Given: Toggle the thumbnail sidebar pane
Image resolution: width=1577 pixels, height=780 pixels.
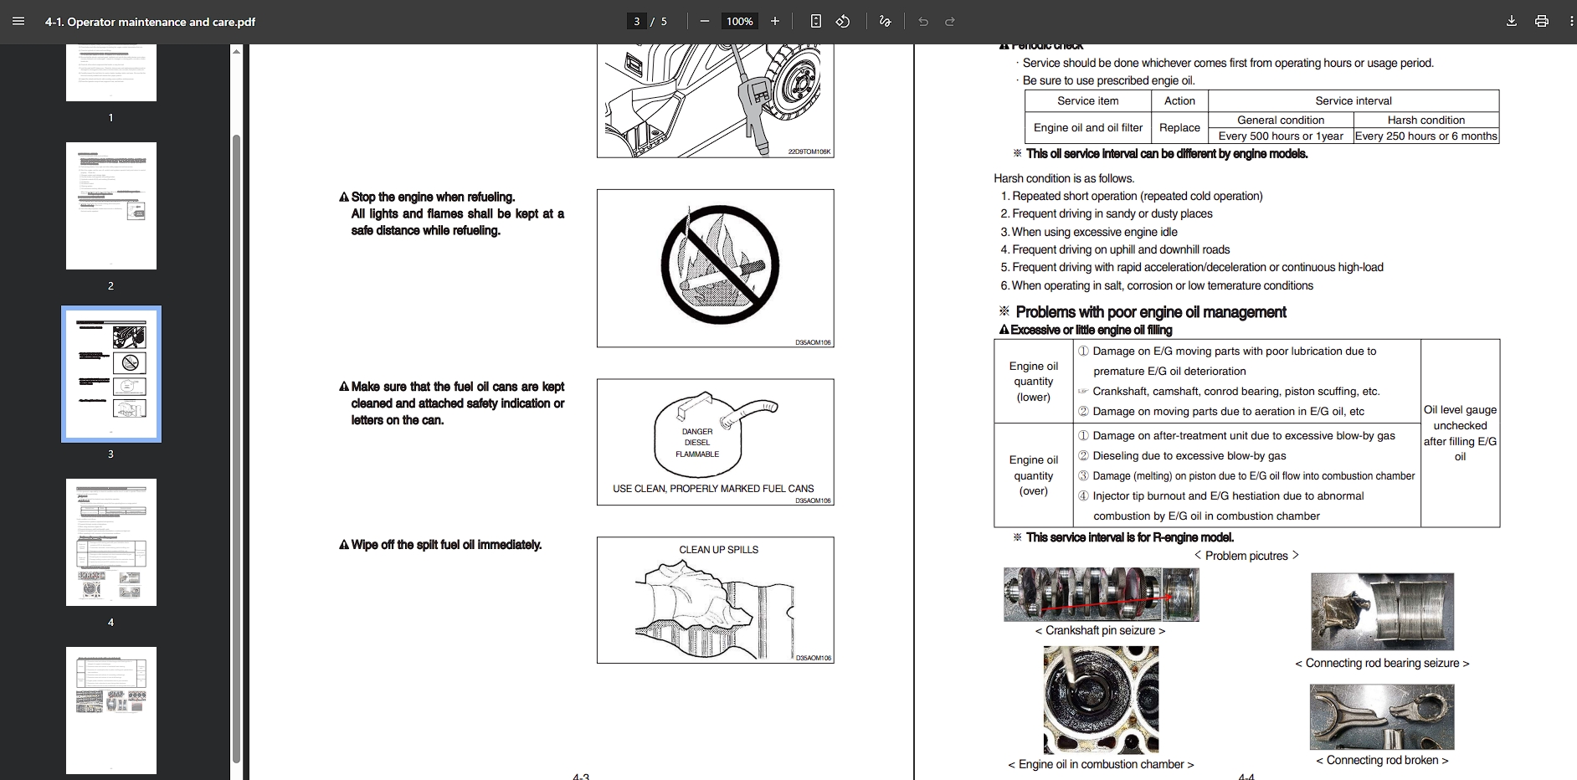Looking at the screenshot, I should coord(18,21).
